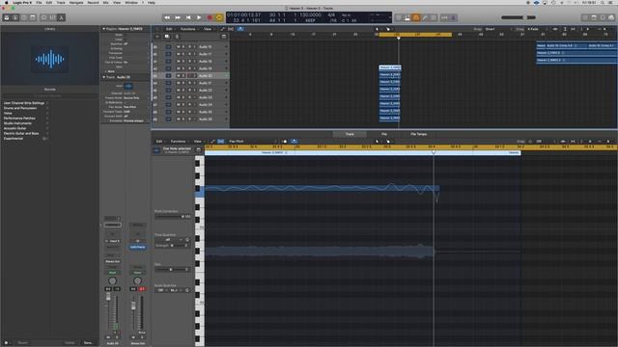Open the Flex Pitch mode dropdown

pos(252,142)
